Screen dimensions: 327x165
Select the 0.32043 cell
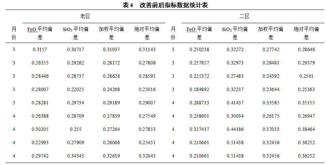[147, 156]
